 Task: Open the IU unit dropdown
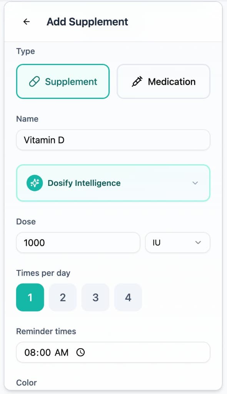click(177, 242)
